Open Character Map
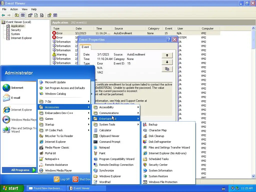The height and width of the screenshot is (192, 256). 168,130
